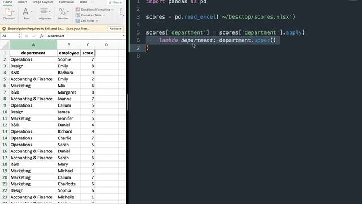Click the fx insert function icon
The height and width of the screenshot is (204, 362).
41,36
